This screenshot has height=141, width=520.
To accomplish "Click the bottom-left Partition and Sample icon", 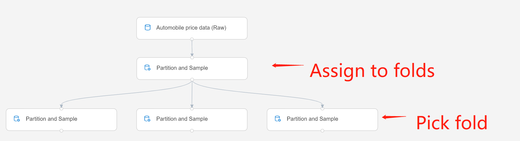I will tap(17, 119).
